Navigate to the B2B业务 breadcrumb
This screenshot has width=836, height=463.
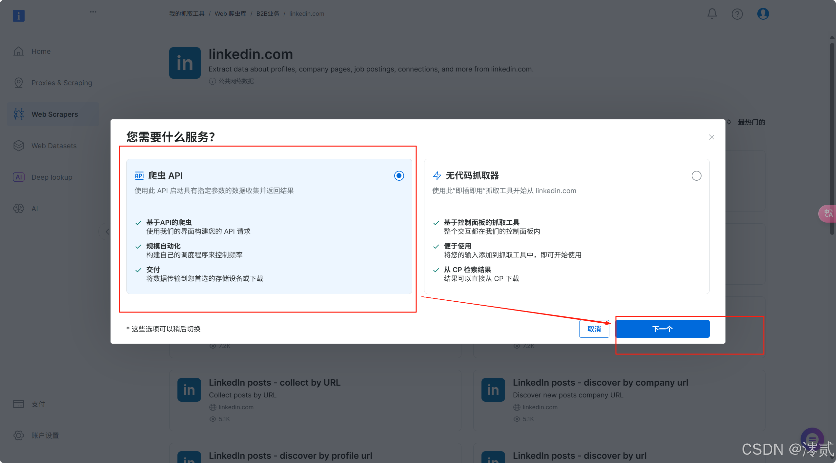[x=267, y=13]
